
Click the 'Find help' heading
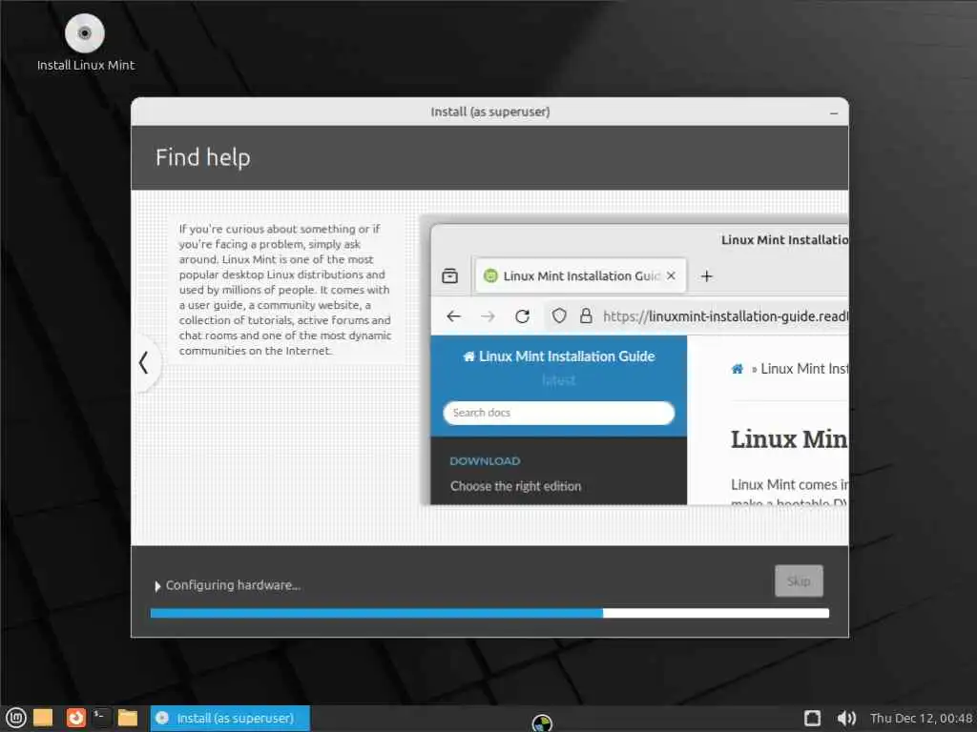(202, 157)
